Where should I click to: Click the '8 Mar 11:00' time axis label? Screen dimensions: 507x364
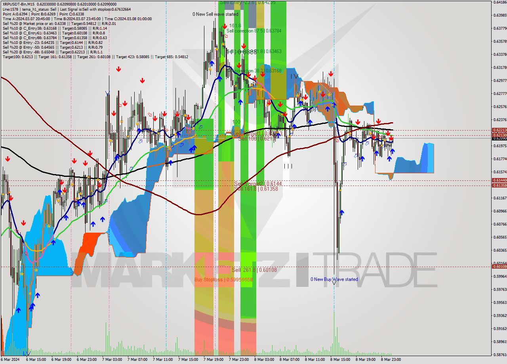pyautogui.click(x=315, y=360)
